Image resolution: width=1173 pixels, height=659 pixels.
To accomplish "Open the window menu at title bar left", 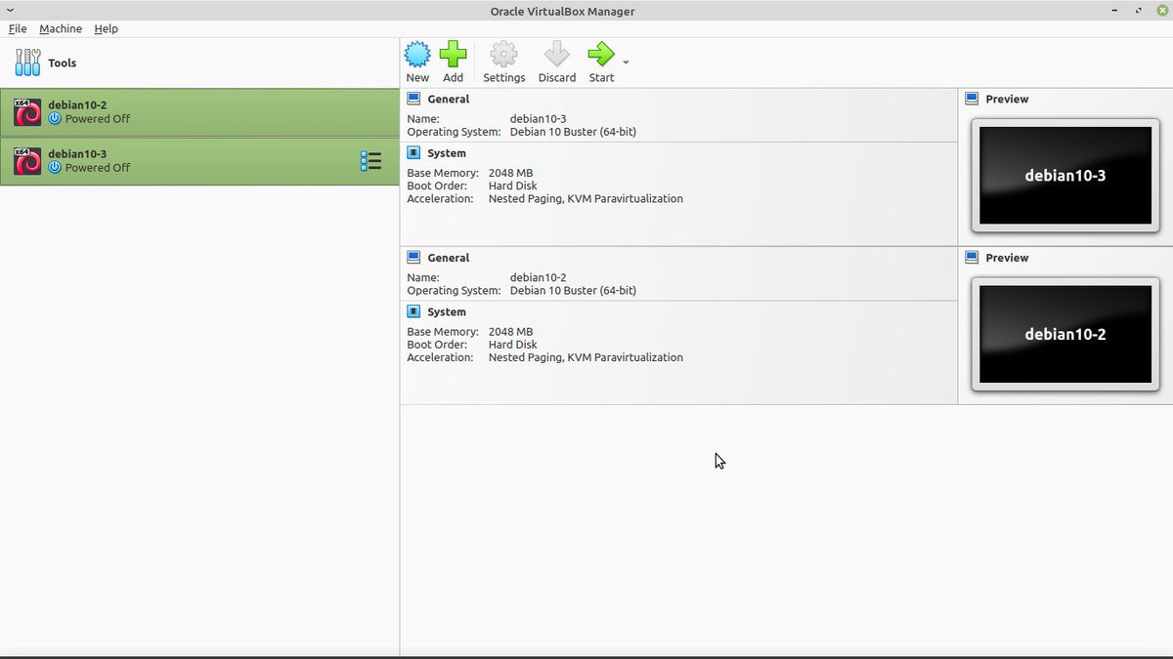I will click(x=10, y=10).
